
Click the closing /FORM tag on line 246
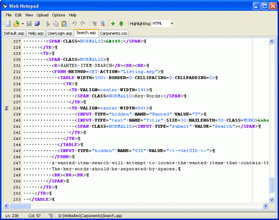pos(62,157)
